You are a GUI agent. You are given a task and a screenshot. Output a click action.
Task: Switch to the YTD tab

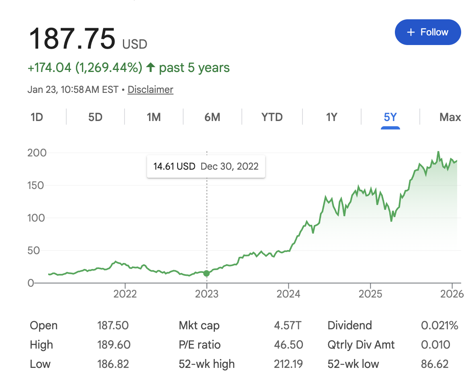click(272, 117)
